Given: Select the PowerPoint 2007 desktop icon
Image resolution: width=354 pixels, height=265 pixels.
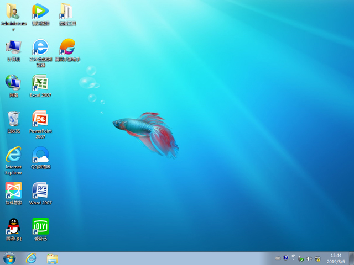Looking at the screenshot, I should pyautogui.click(x=40, y=119).
